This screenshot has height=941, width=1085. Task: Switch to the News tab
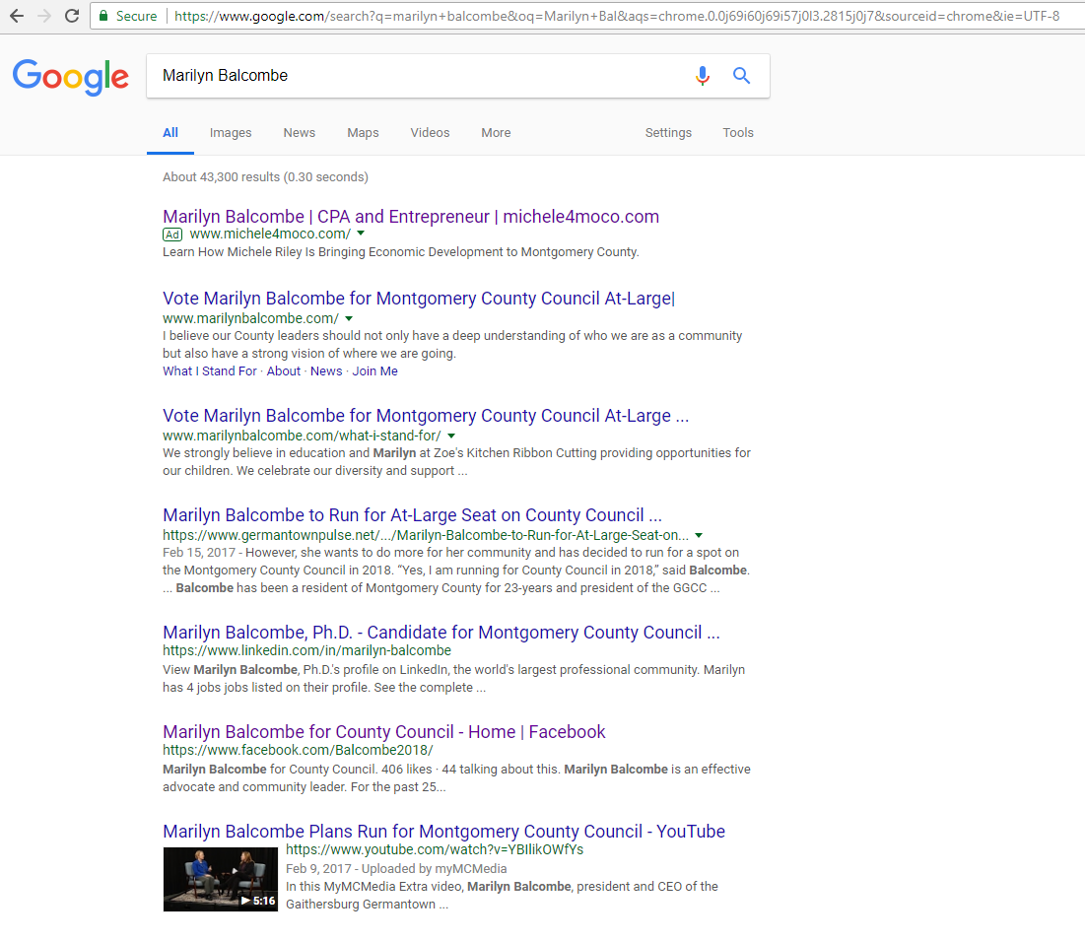click(299, 133)
